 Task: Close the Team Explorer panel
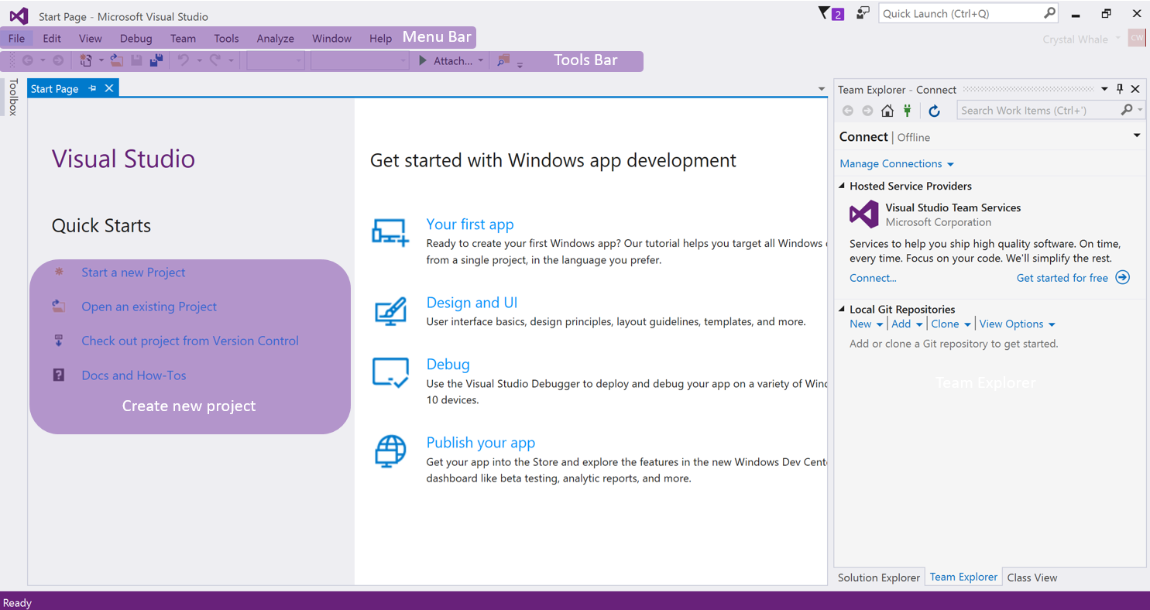(1135, 89)
